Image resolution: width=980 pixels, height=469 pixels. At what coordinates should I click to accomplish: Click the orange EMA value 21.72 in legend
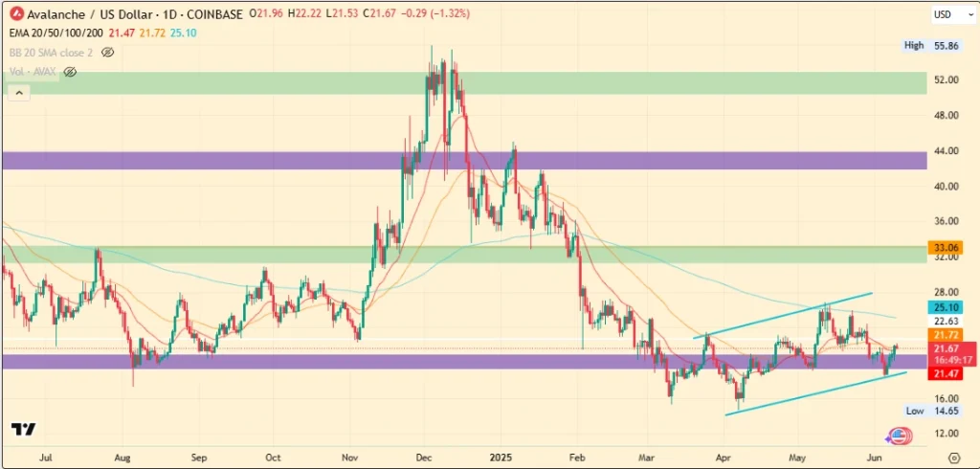coord(152,33)
